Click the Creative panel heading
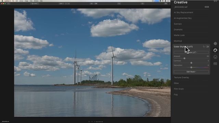 (181, 2)
